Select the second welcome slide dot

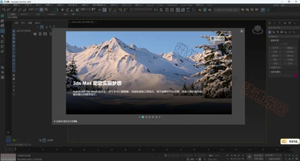pyautogui.click(x=146, y=117)
